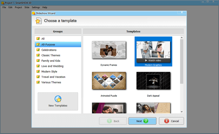Open the Love and Wedding group
The height and width of the screenshot is (134, 219).
(58, 66)
